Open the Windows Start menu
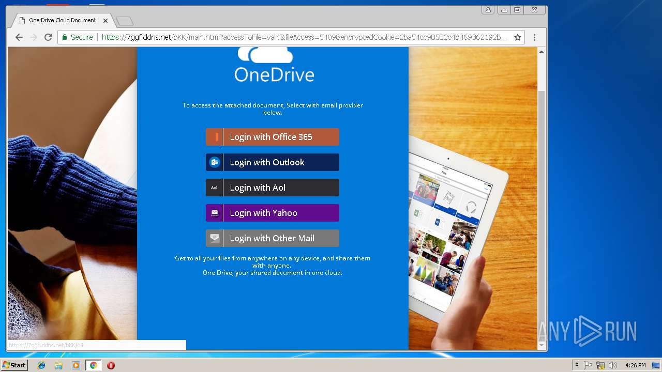662x372 pixels. 14,365
